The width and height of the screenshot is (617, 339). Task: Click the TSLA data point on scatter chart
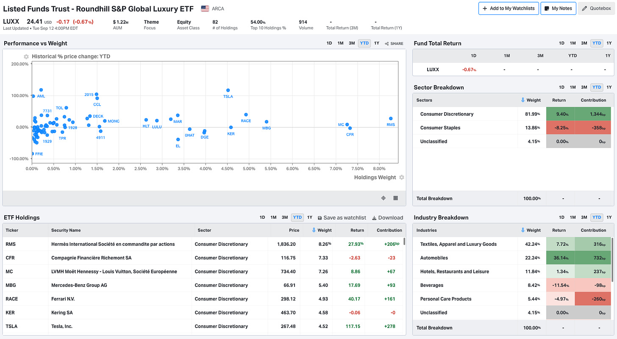click(228, 90)
